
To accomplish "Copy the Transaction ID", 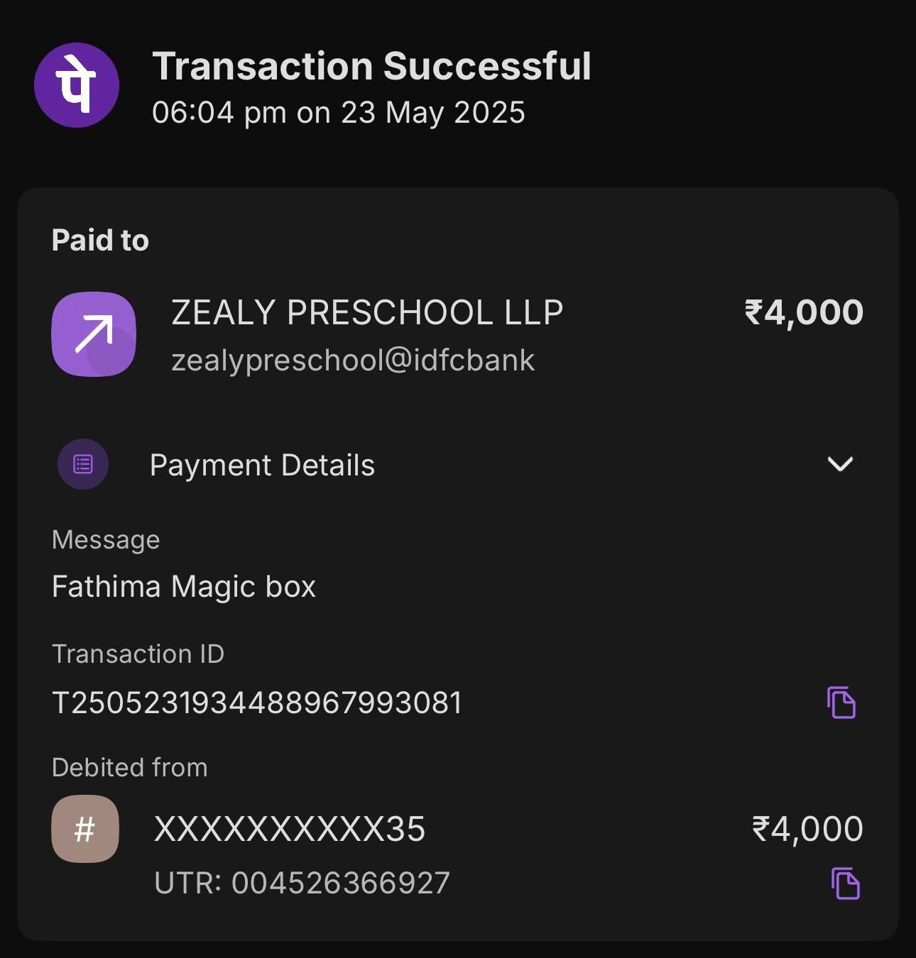I will click(841, 703).
